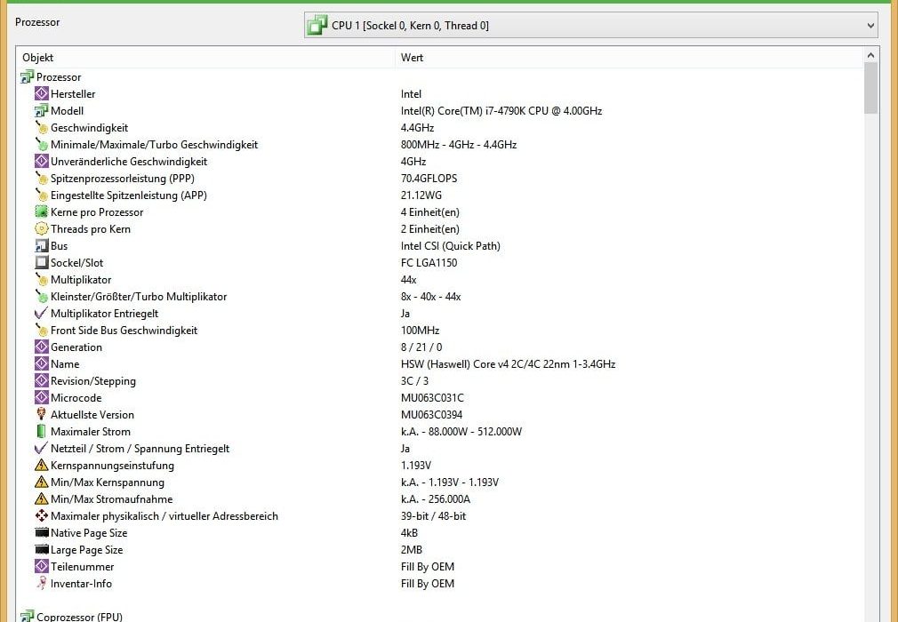Select the value 2 Einheit(en)

pos(430,228)
